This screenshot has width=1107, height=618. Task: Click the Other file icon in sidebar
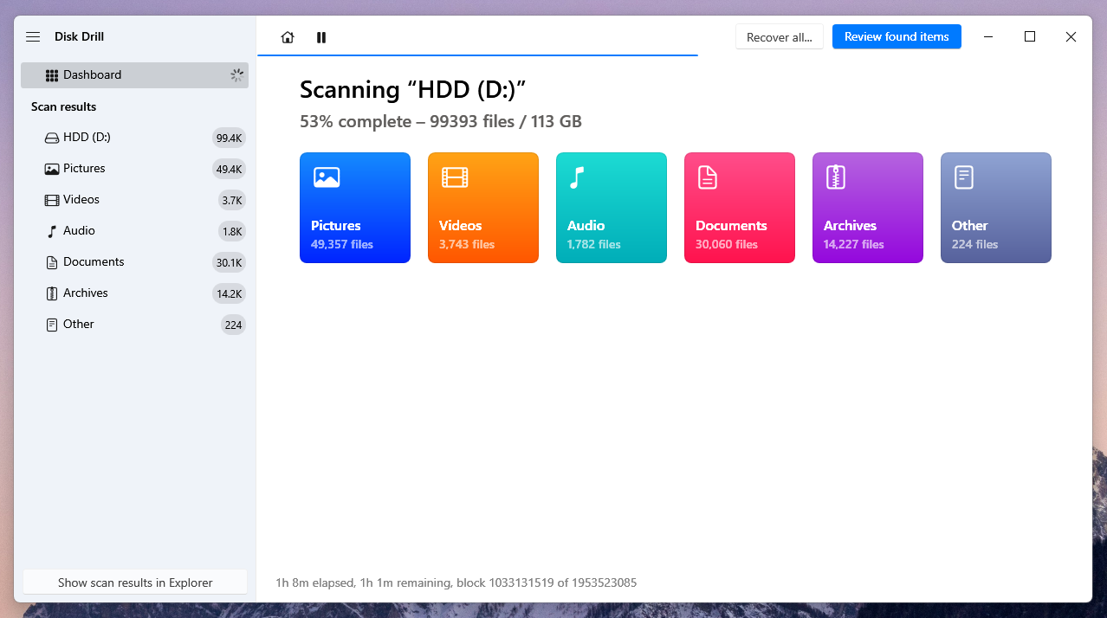[52, 325]
